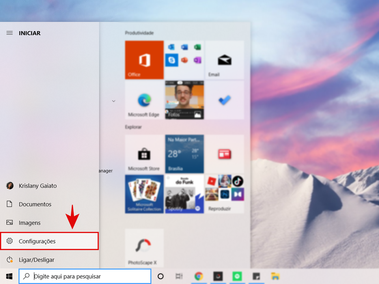Open the Reproduzir tile folder
Image resolution: width=379 pixels, height=284 pixels.
pos(225,194)
